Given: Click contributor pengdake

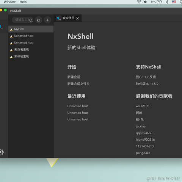Looking at the screenshot, I should pos(143,153).
